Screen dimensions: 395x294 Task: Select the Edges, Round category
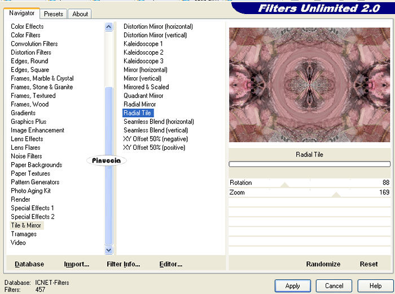point(29,61)
